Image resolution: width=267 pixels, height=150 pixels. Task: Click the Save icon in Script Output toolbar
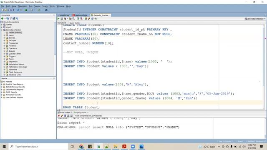point(65,116)
